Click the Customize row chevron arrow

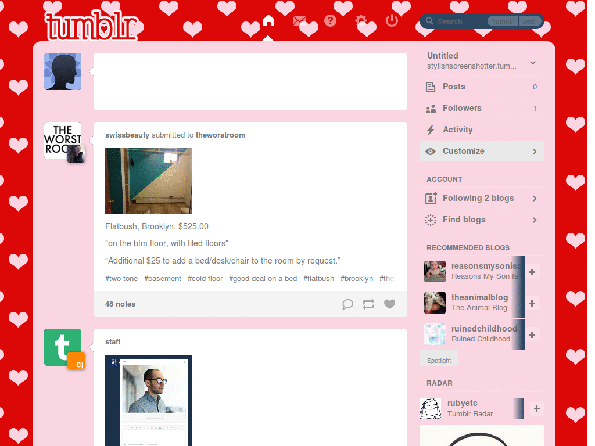pos(535,152)
